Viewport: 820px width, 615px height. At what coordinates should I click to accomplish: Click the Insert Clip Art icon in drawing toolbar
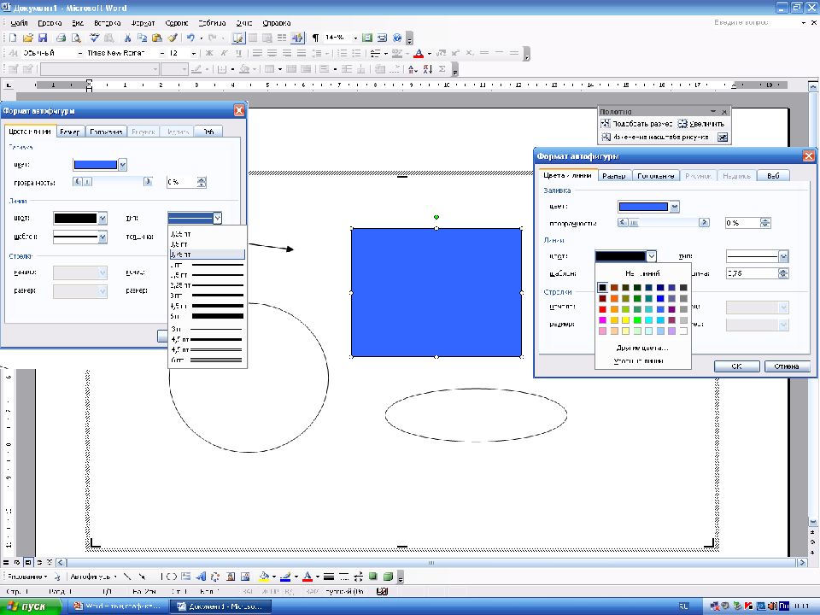tap(231, 577)
